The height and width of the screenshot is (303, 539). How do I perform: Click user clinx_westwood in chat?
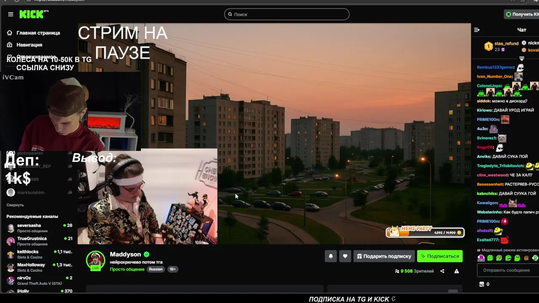click(492, 175)
